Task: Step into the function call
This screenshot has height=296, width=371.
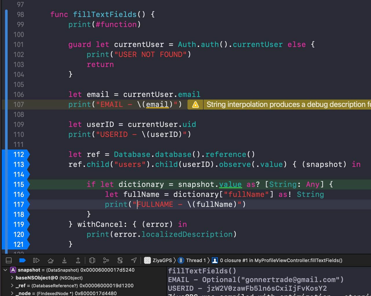Action: pyautogui.click(x=64, y=260)
